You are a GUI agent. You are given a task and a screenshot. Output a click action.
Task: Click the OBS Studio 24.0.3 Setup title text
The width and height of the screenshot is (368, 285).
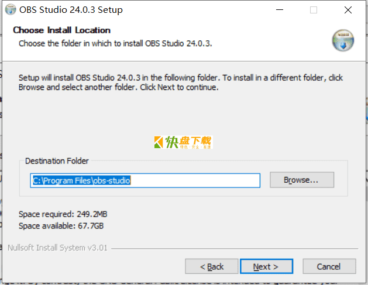click(x=71, y=10)
